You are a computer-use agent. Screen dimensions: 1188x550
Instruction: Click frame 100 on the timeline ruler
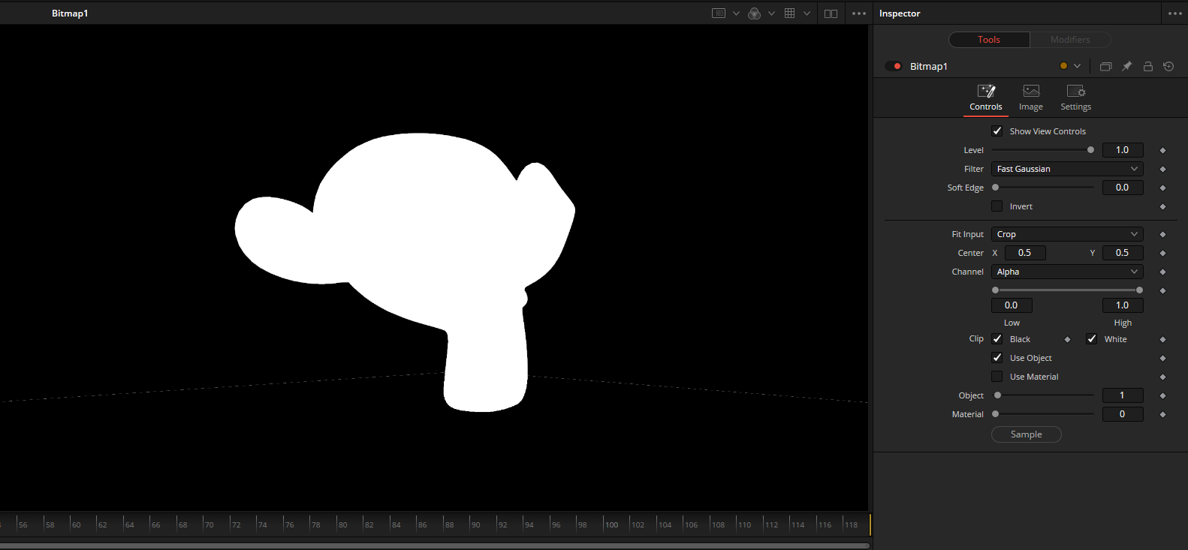(x=611, y=525)
